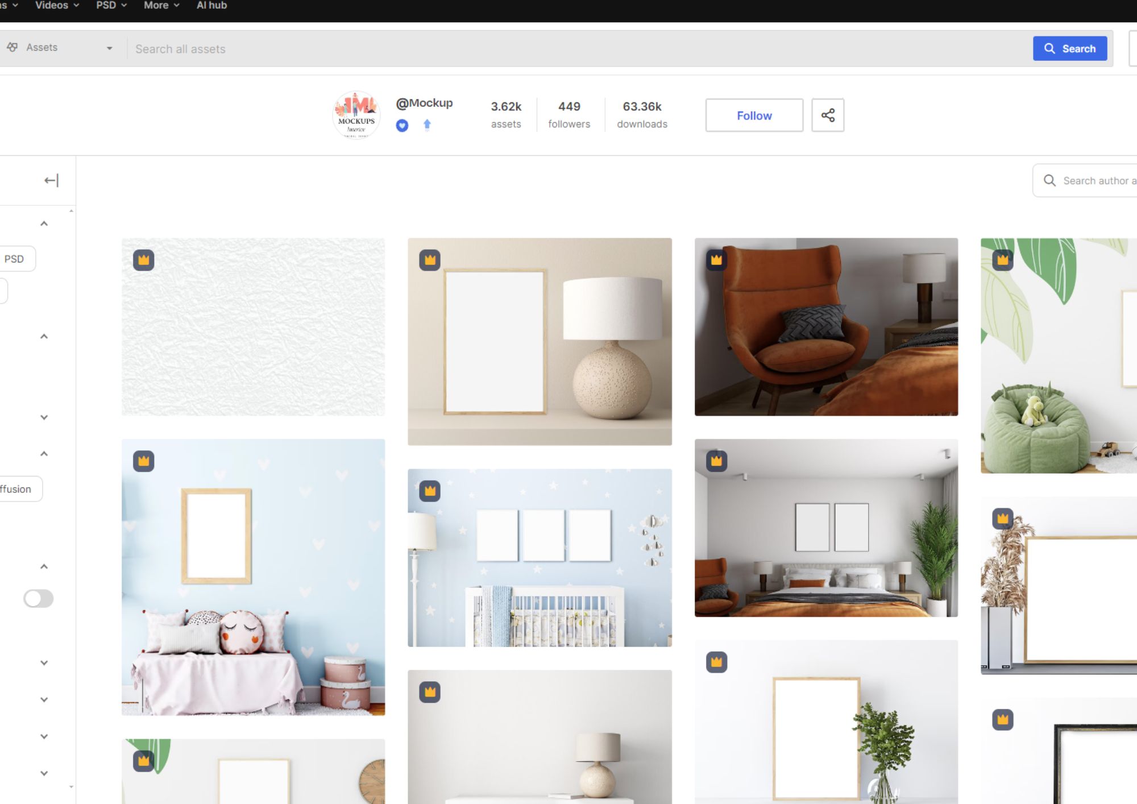Expand the bottom sidebar filter section
The height and width of the screenshot is (804, 1137).
[44, 773]
